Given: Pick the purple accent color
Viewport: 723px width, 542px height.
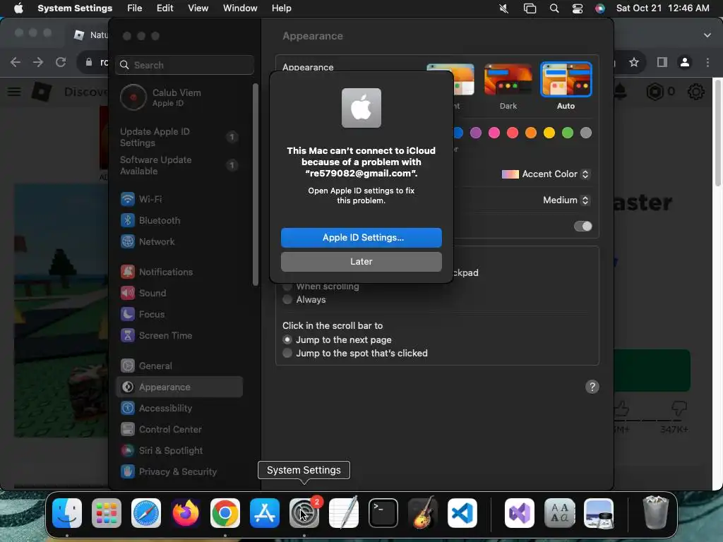Looking at the screenshot, I should (476, 133).
